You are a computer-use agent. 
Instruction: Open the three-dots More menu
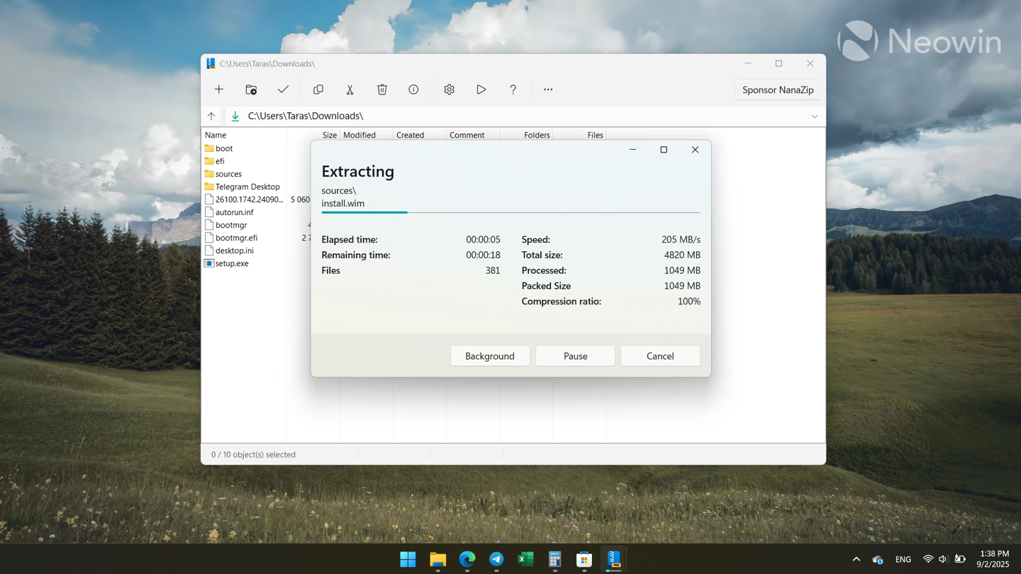548,89
